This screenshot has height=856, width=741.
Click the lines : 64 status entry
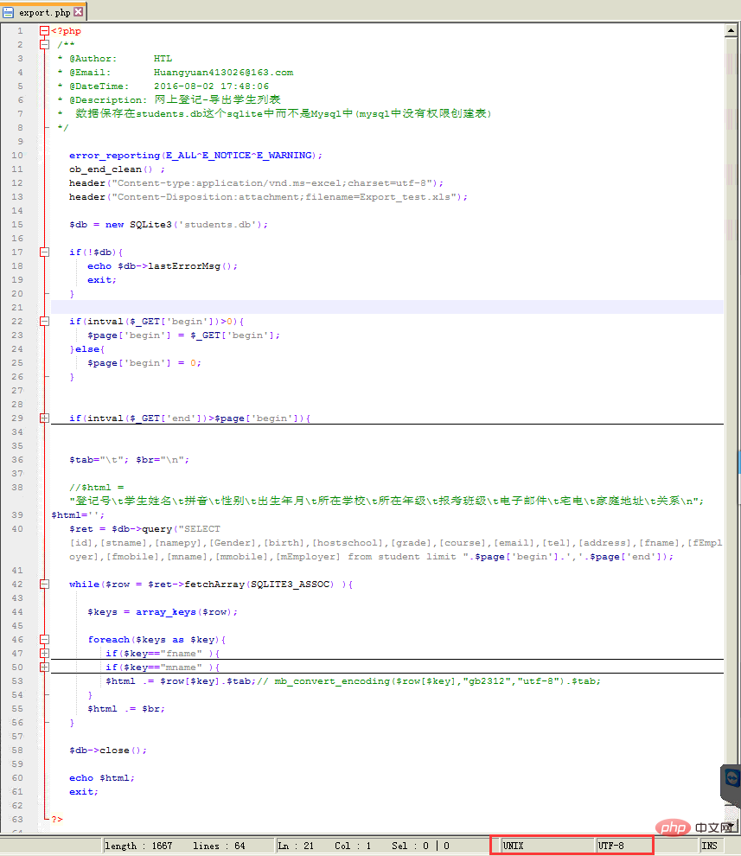(x=219, y=846)
